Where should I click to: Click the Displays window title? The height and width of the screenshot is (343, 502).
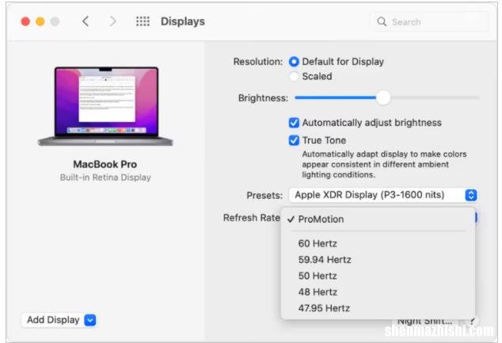click(x=183, y=21)
